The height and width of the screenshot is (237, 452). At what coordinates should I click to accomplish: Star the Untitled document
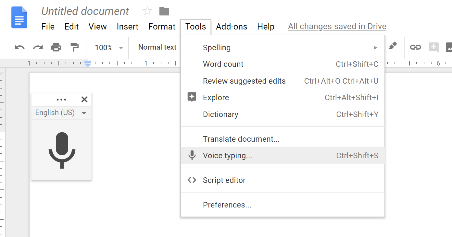coord(147,11)
